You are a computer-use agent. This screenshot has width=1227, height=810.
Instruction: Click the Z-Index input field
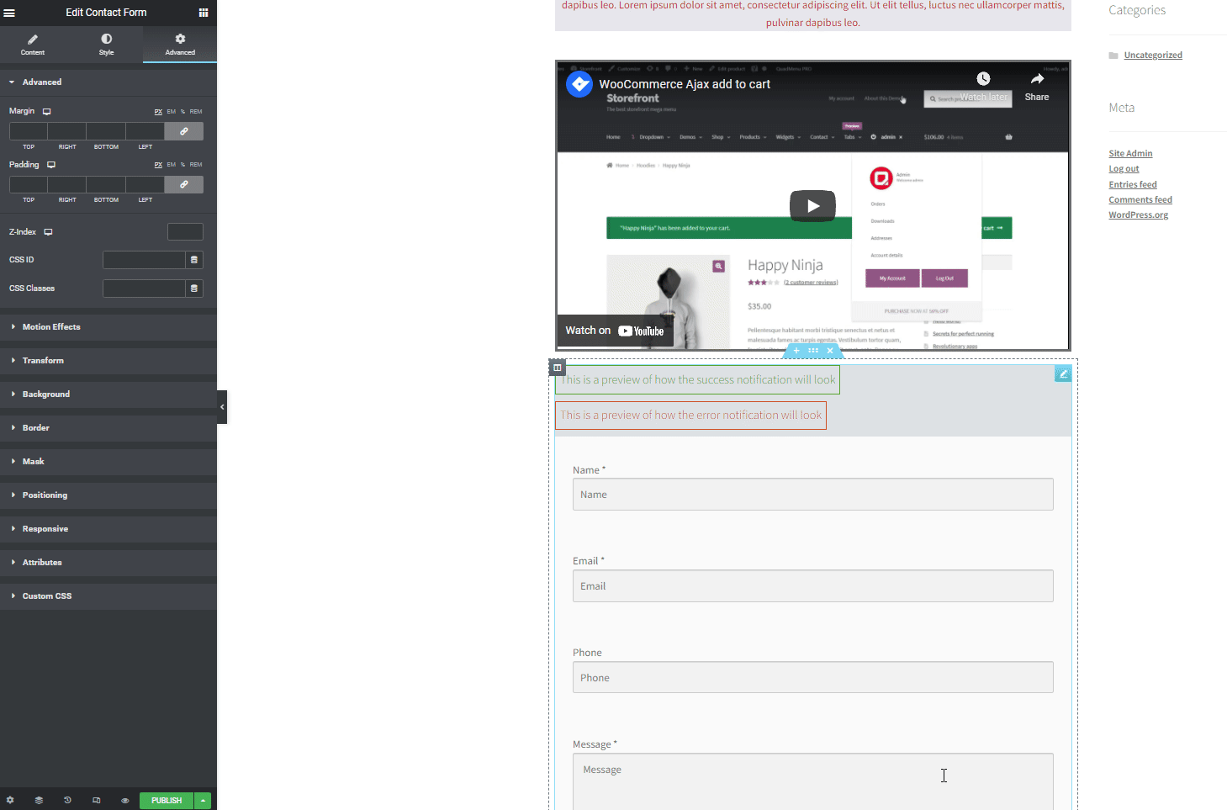tap(185, 232)
